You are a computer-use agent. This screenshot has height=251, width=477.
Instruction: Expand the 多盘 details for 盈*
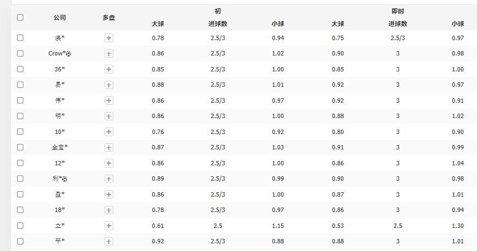click(109, 194)
